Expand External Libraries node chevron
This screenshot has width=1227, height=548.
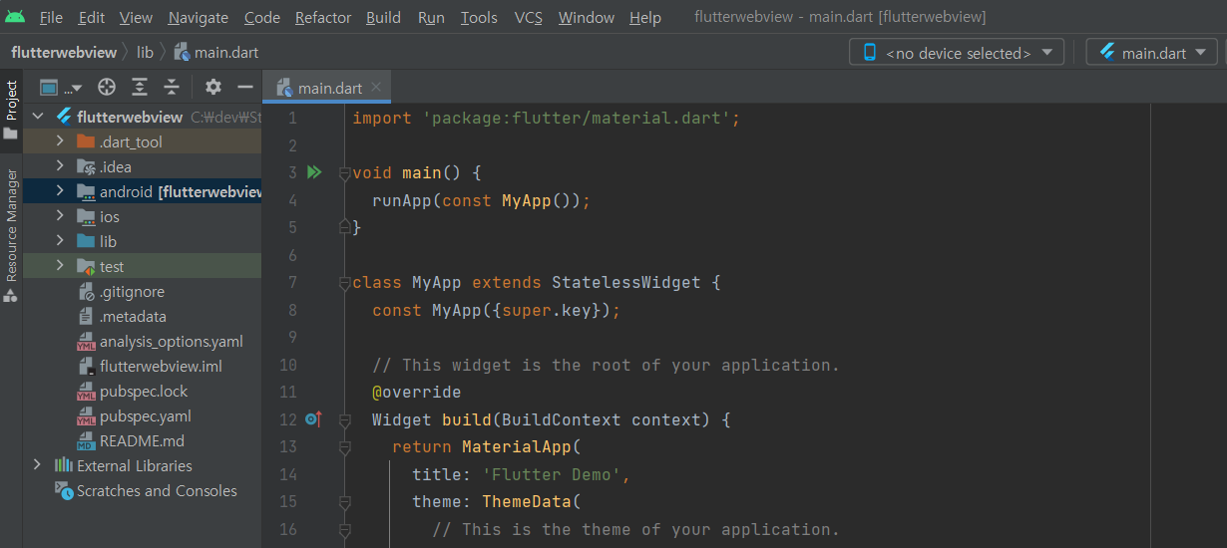click(38, 465)
